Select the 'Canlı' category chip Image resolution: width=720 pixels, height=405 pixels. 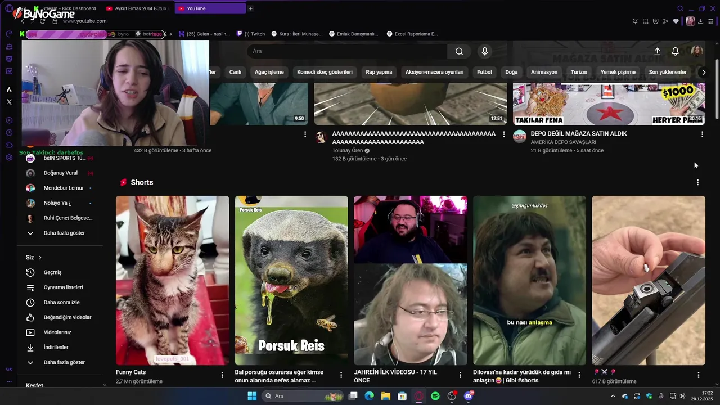click(235, 72)
